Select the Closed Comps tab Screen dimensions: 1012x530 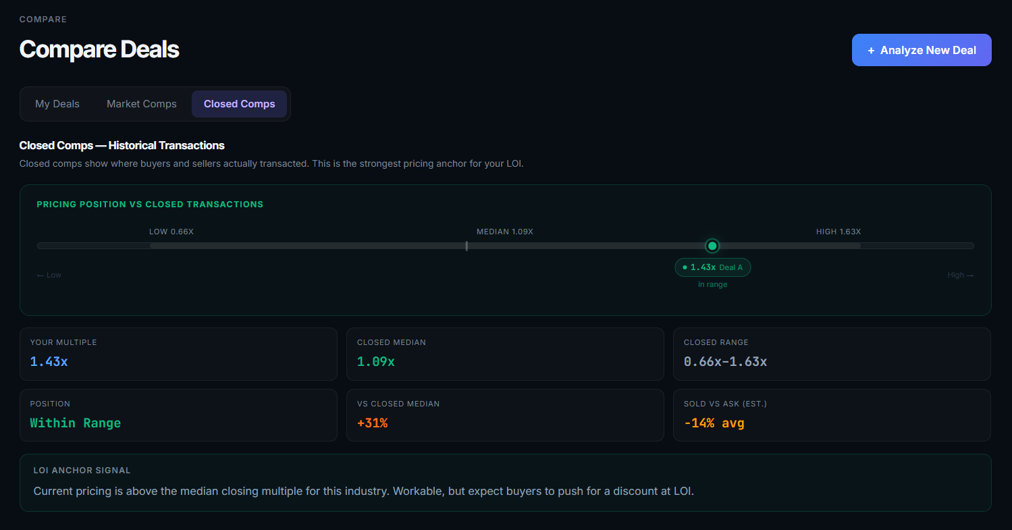[239, 104]
